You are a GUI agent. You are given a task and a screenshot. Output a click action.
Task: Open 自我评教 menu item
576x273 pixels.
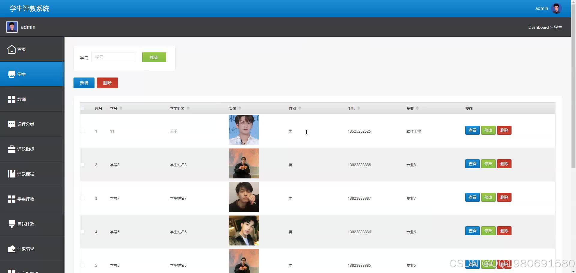tap(32, 224)
